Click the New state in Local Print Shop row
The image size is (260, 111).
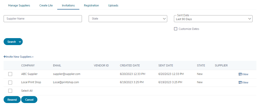click(200, 82)
